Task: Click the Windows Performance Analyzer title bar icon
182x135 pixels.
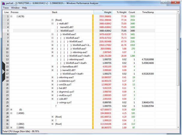Action: click(4, 3)
